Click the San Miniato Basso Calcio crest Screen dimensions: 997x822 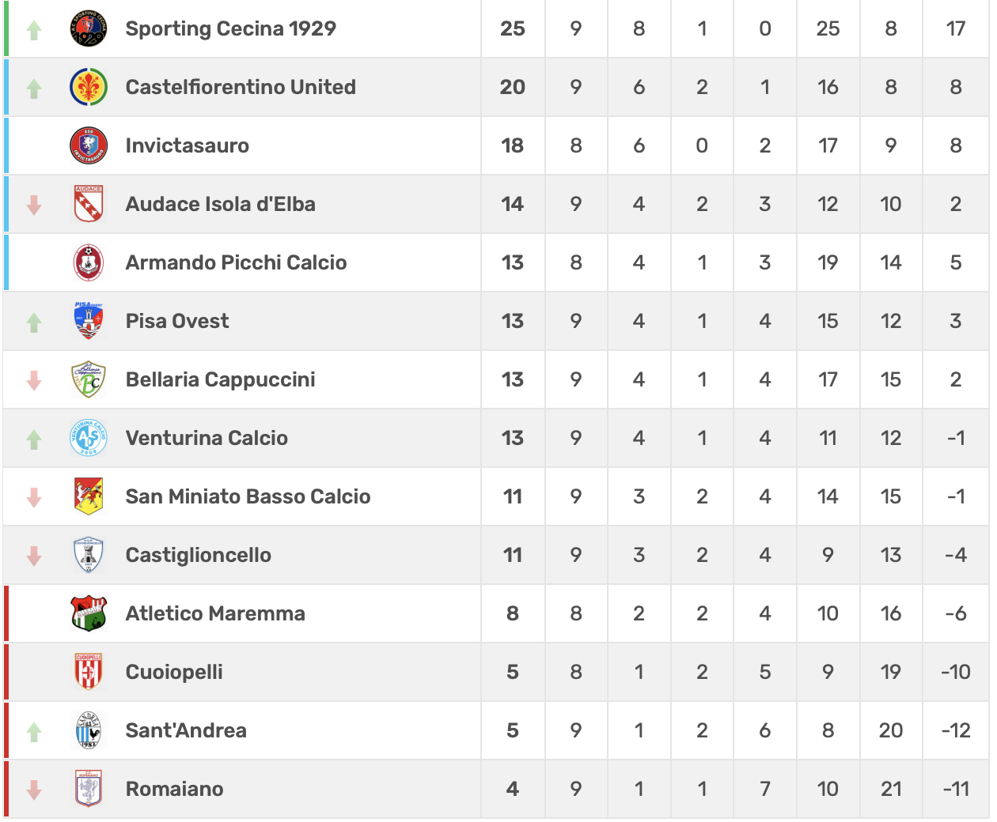(89, 497)
